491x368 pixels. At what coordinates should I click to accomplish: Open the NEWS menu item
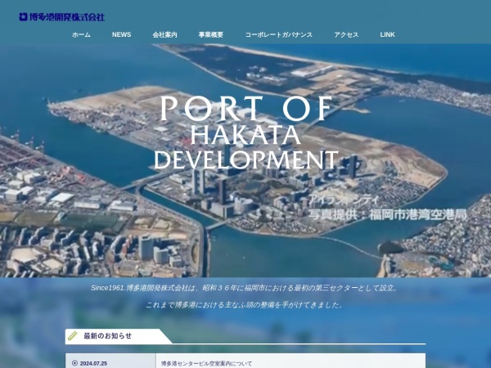pos(121,34)
